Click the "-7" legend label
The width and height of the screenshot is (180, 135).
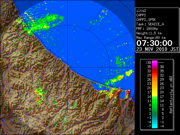[x=149, y=126]
